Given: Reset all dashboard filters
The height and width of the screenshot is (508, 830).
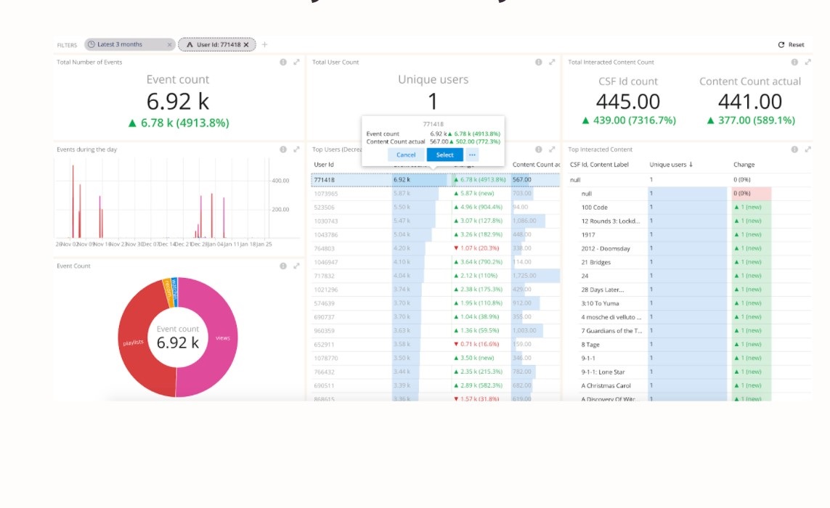Looking at the screenshot, I should [x=791, y=44].
